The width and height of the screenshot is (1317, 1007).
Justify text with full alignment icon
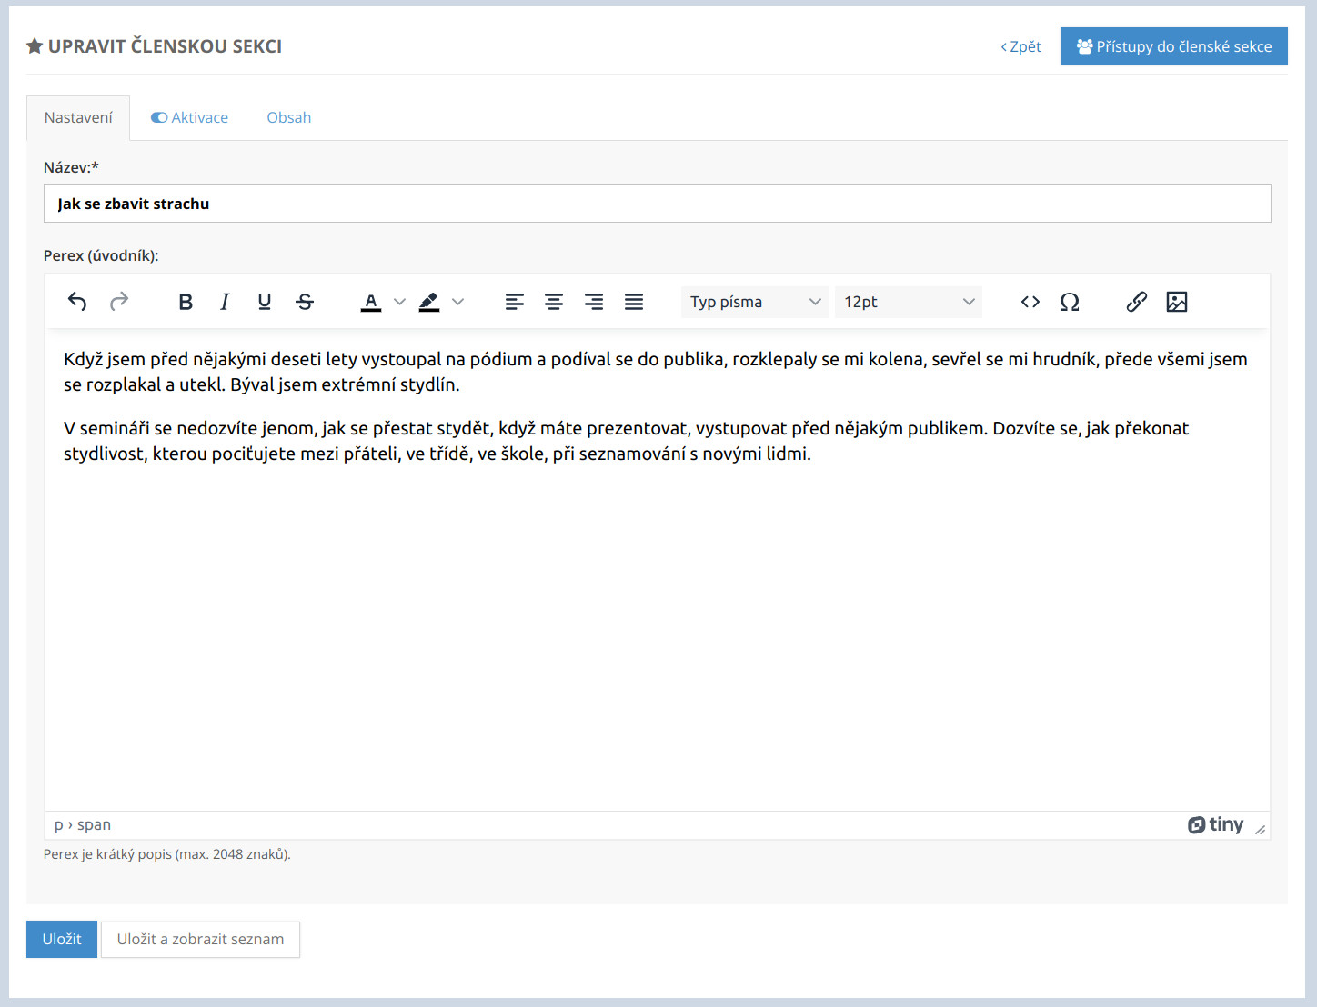[634, 302]
